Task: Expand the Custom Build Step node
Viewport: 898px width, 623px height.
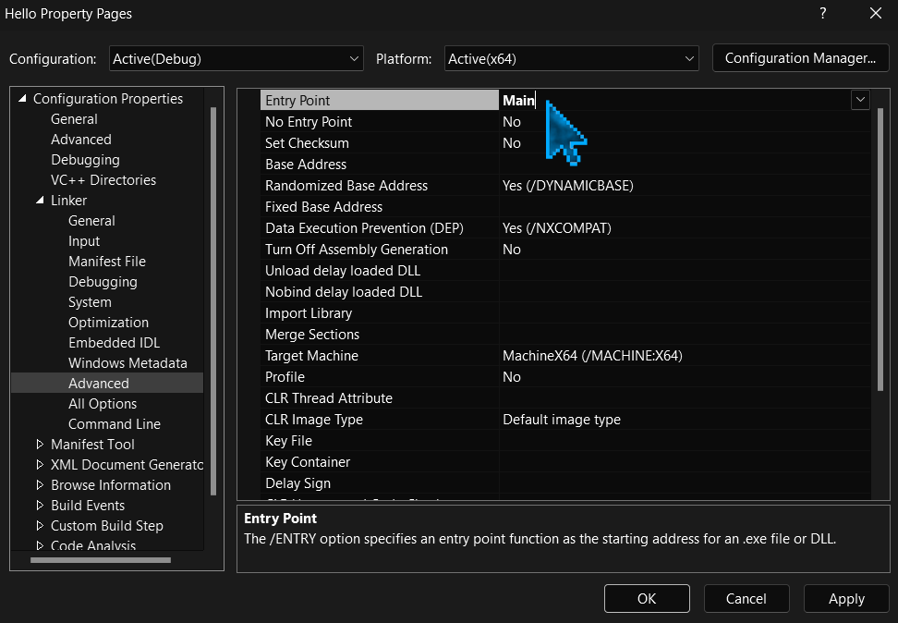Action: coord(40,526)
